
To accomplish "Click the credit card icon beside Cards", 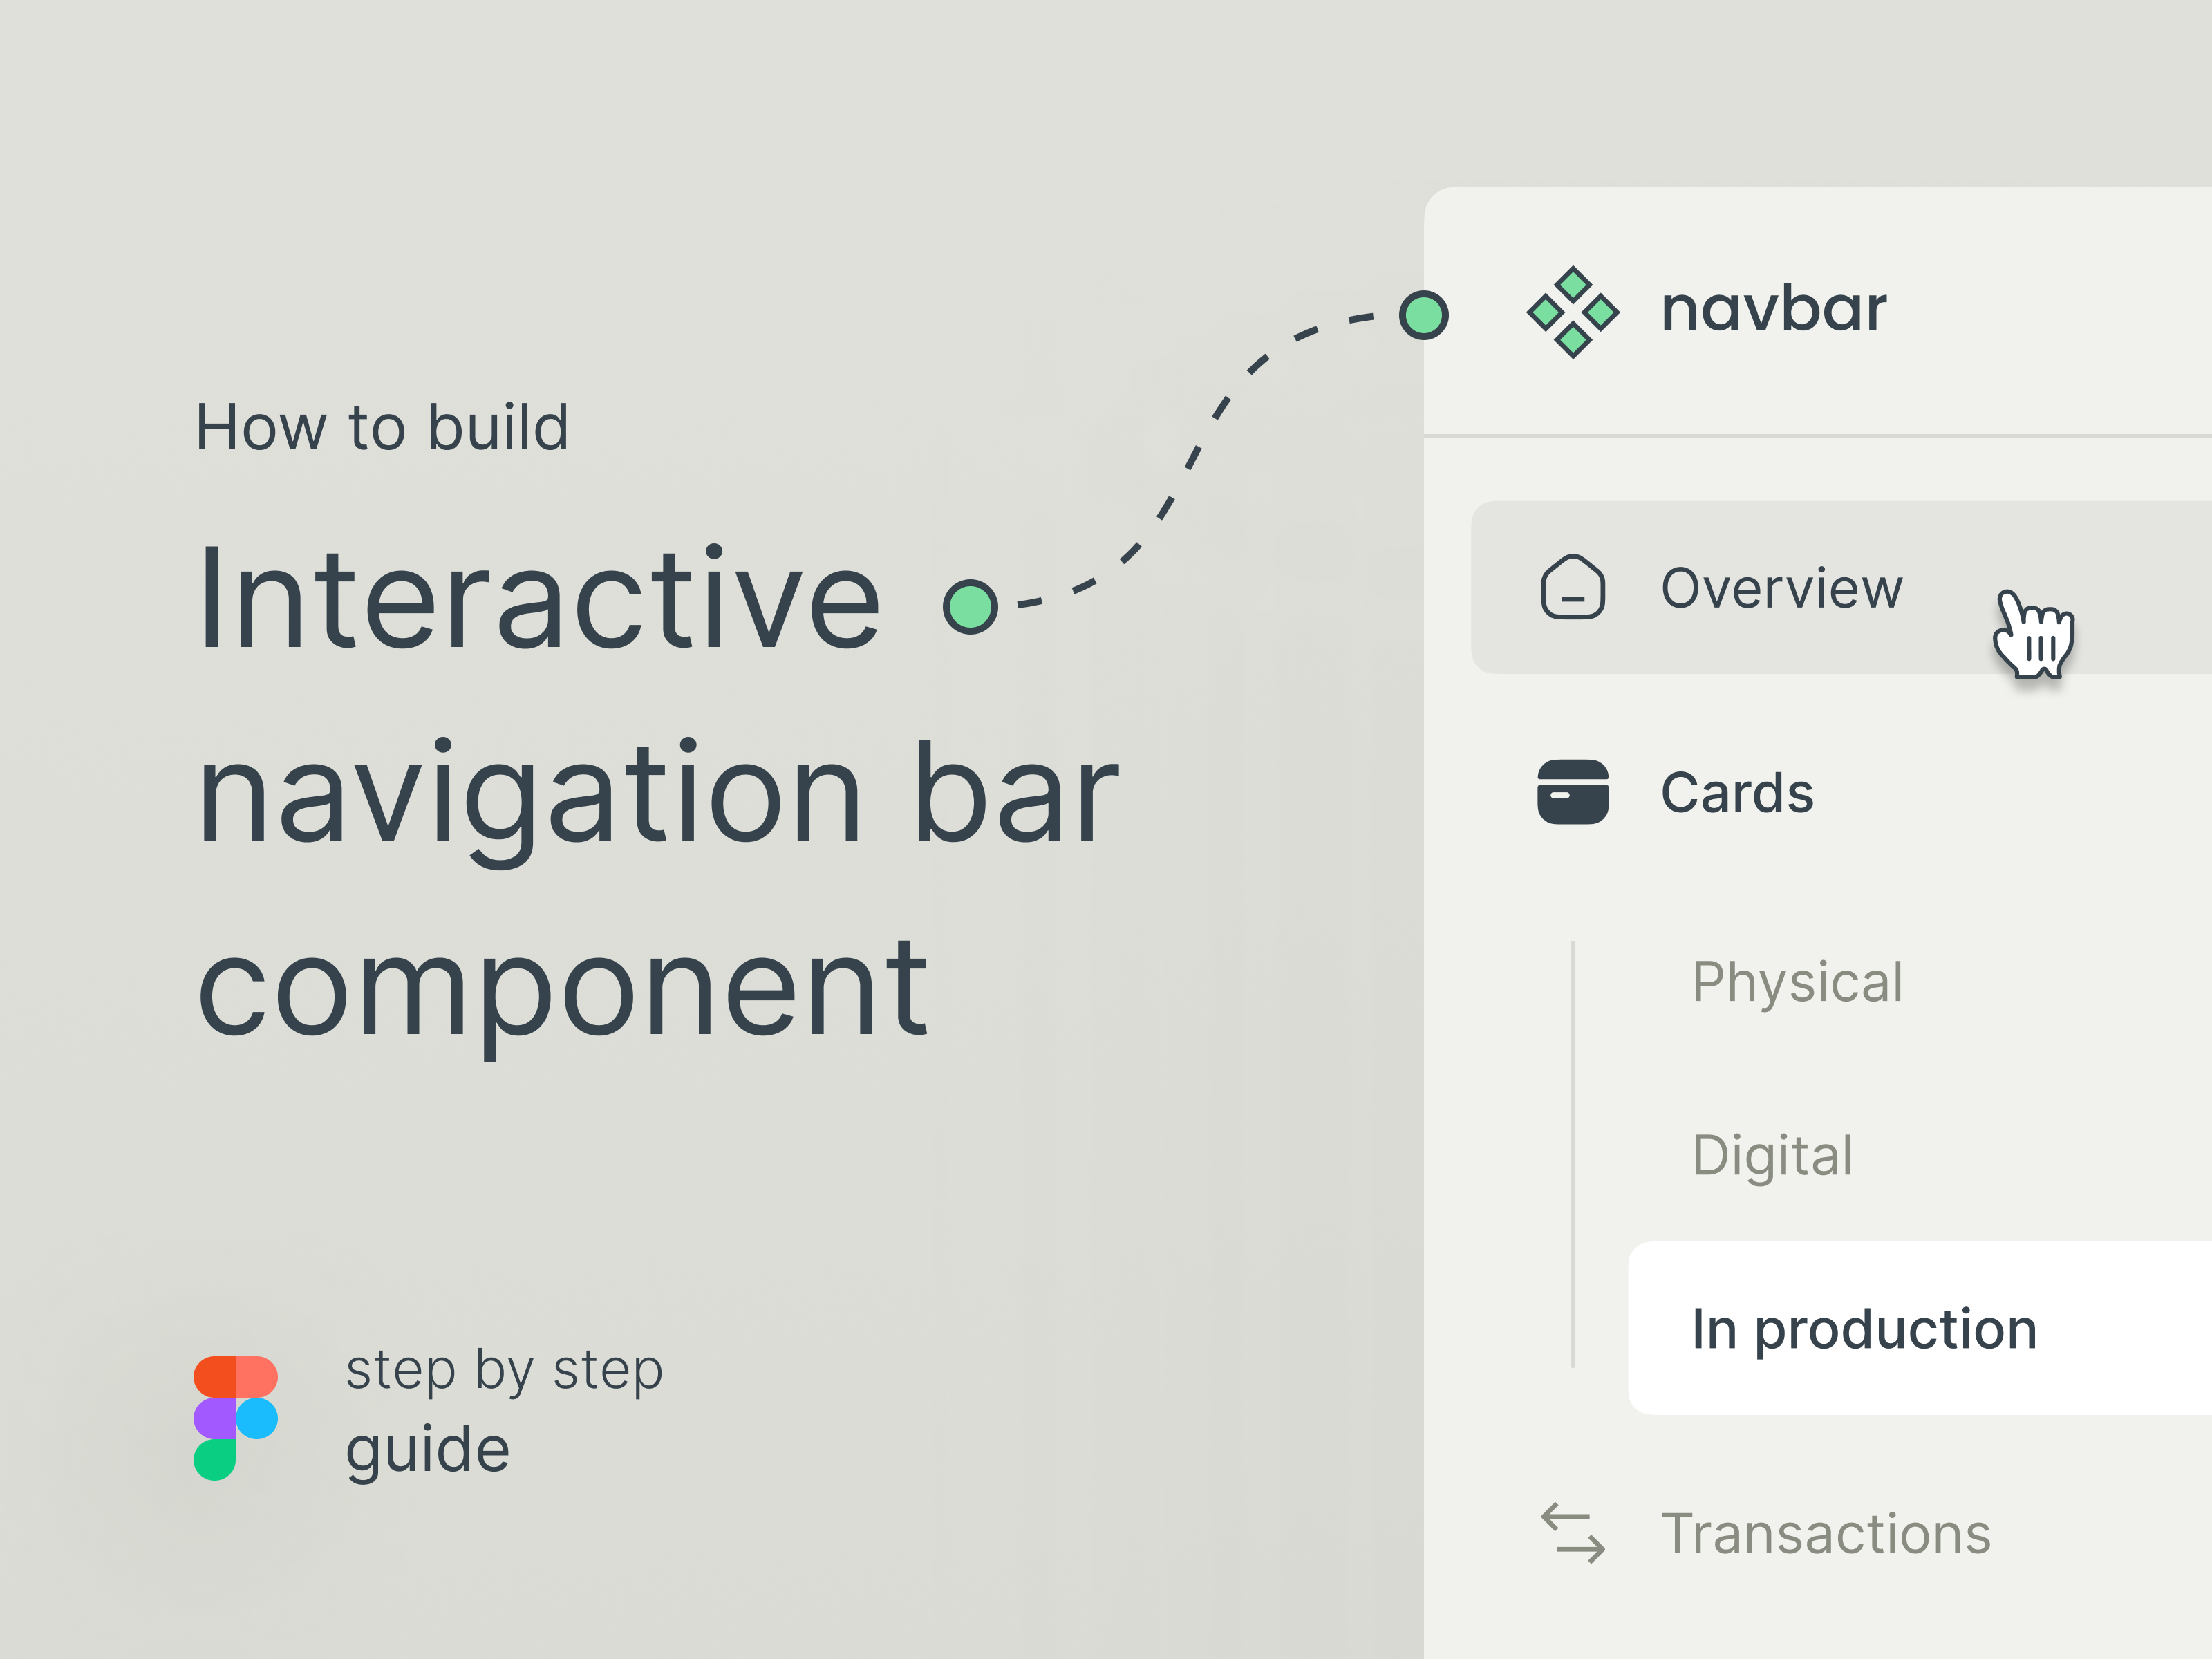I will (1573, 792).
